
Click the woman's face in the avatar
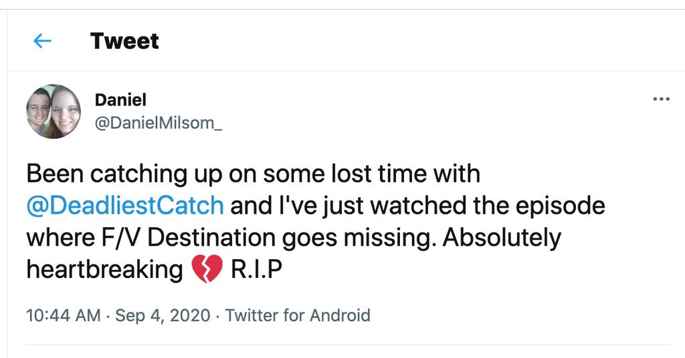click(x=66, y=112)
